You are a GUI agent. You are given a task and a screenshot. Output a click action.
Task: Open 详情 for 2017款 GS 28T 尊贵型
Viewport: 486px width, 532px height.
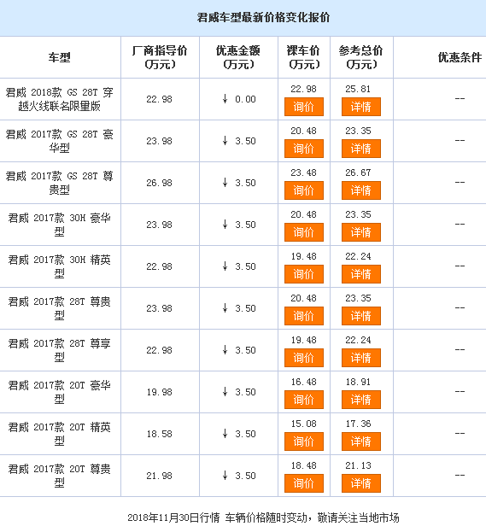[x=361, y=190]
